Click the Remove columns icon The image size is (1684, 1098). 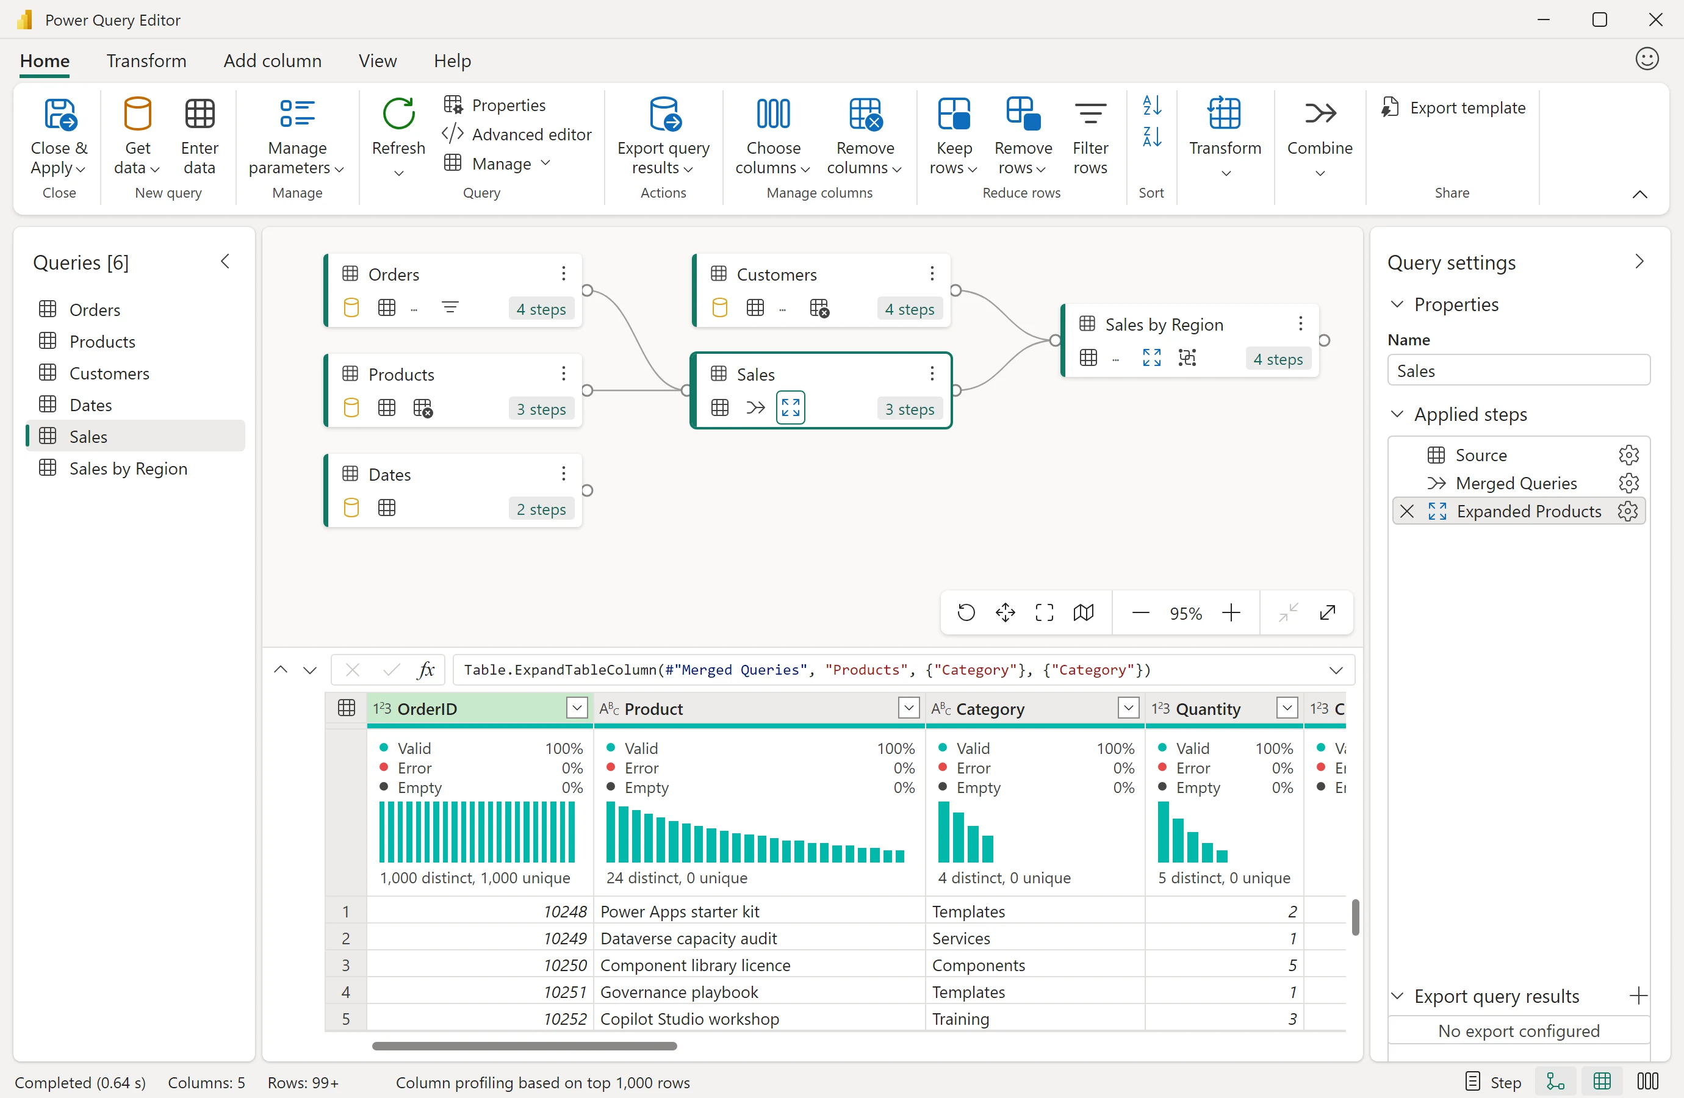click(865, 114)
